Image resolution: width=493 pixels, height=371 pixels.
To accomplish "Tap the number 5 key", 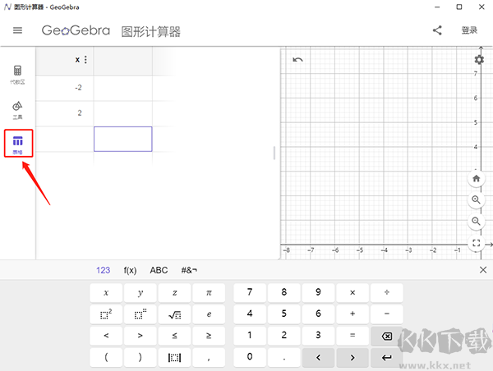I will click(x=284, y=314).
